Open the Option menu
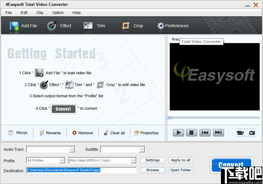 click(58, 13)
